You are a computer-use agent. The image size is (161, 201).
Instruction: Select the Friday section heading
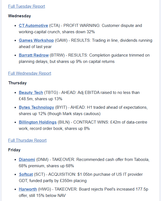point(14,150)
